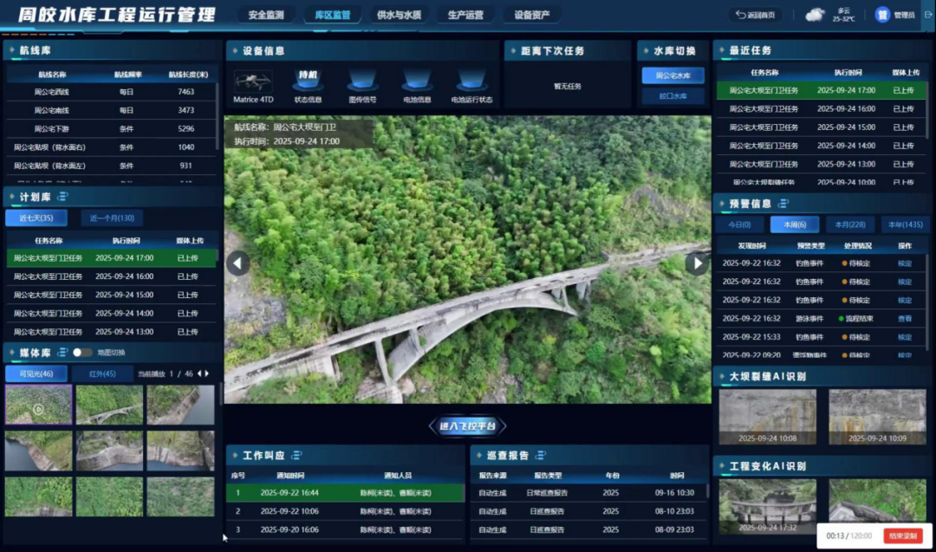Click the 电池运行状态 icon

point(471,81)
